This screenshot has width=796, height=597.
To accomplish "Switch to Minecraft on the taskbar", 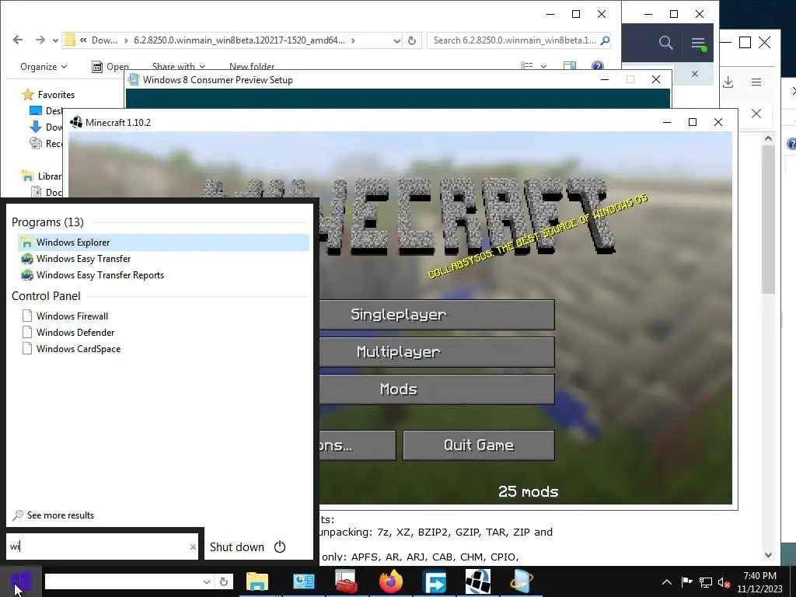I will tap(478, 581).
